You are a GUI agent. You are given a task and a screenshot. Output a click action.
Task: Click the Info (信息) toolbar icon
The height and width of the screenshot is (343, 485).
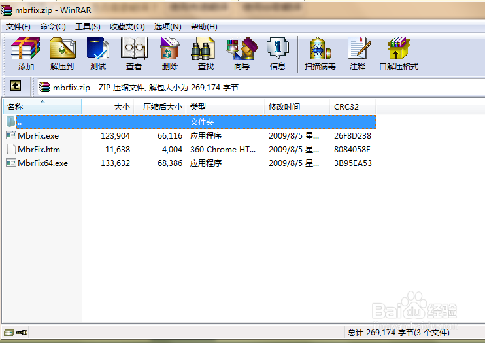[277, 48]
